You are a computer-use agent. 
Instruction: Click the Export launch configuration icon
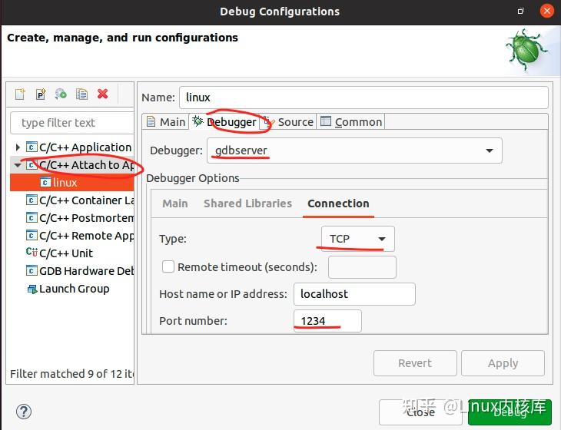pos(61,94)
